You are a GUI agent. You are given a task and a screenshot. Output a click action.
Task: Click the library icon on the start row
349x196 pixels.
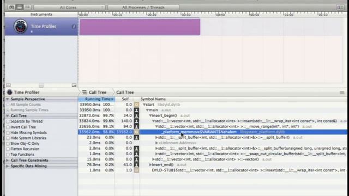136,105
